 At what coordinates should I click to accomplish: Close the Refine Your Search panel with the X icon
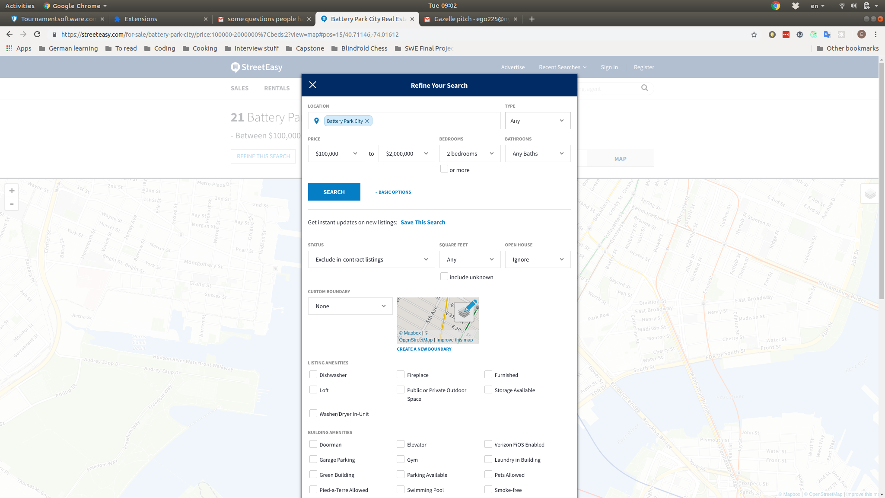(313, 85)
